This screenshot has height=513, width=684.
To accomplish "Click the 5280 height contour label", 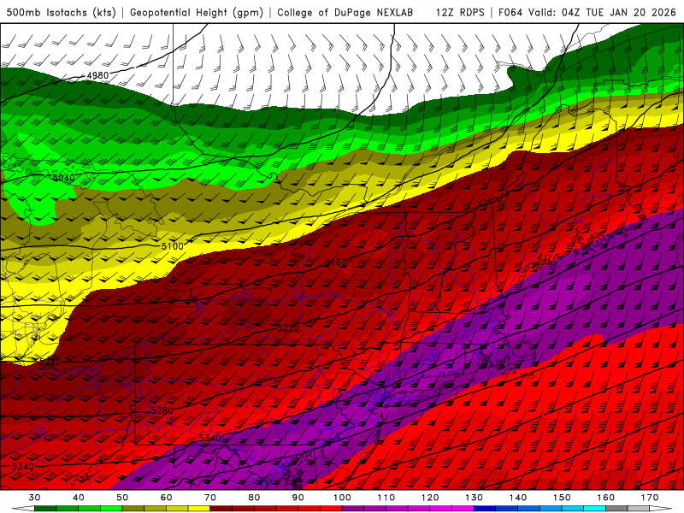I will (x=162, y=410).
